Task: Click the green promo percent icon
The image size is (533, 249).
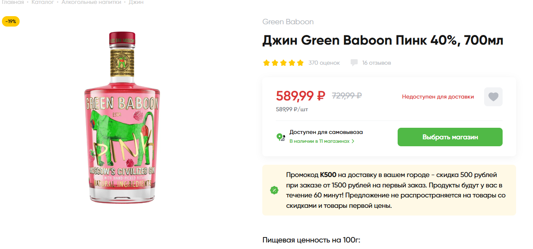Action: pyautogui.click(x=274, y=190)
